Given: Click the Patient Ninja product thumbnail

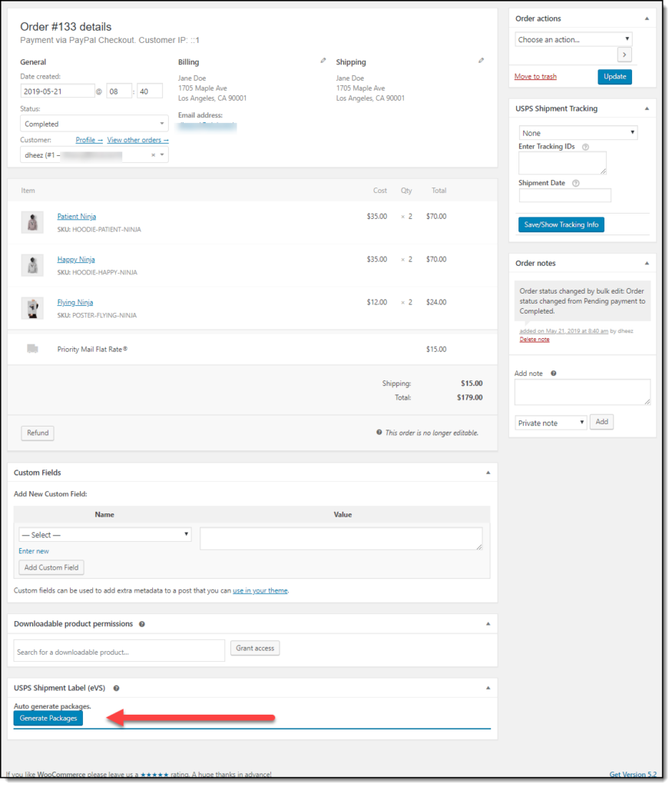Looking at the screenshot, I should pyautogui.click(x=34, y=222).
